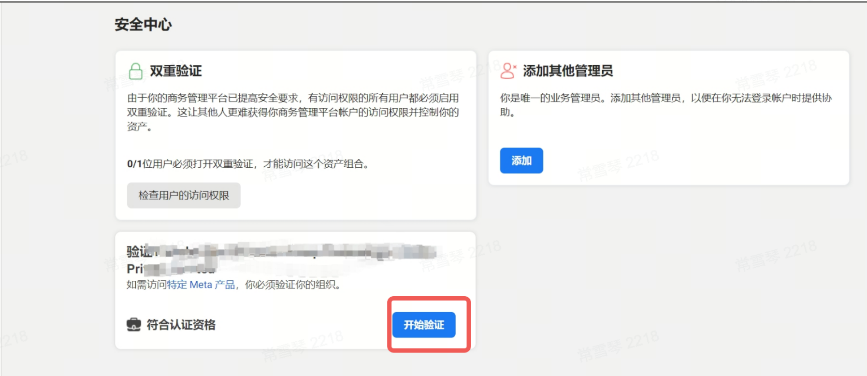This screenshot has height=376, width=867.
Task: Click the blurred organization name heading
Action: [x=282, y=252]
